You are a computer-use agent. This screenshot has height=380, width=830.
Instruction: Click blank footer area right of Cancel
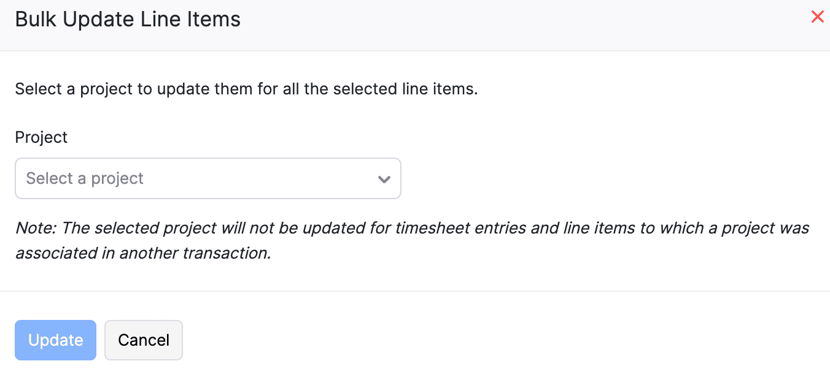(x=491, y=340)
